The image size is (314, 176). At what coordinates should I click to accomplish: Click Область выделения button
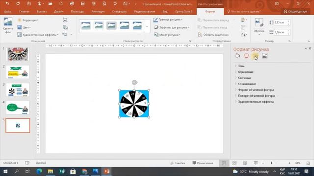[213, 35]
